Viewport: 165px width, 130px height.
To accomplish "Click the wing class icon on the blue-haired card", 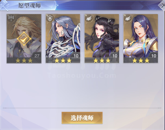I will (128, 18).
